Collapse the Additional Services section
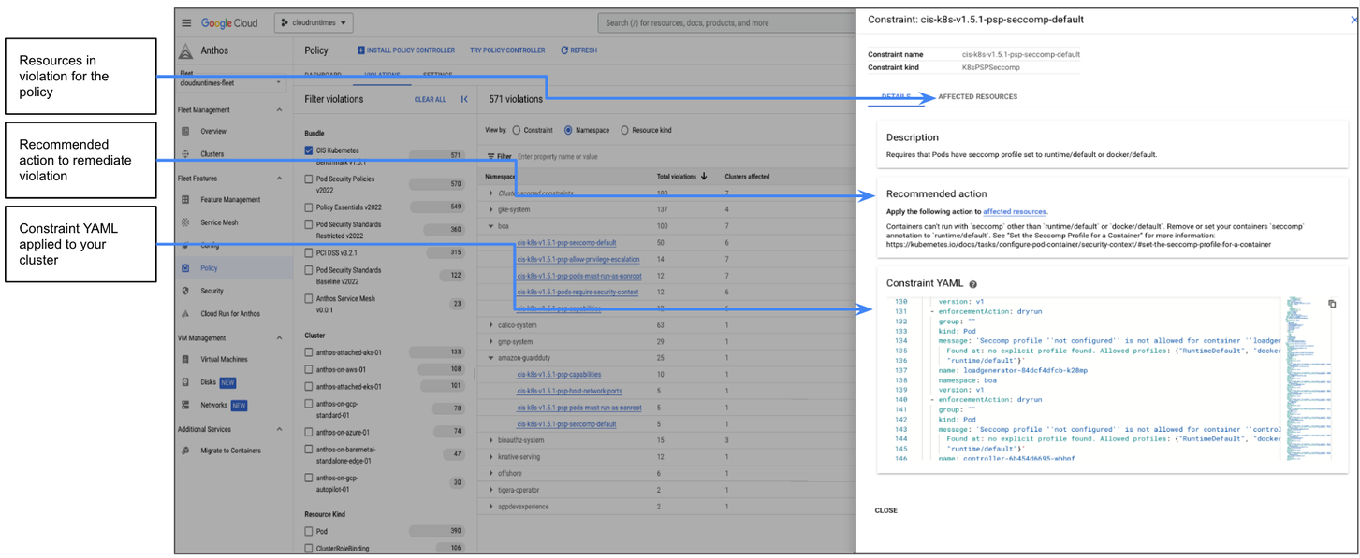This screenshot has width=1360, height=558. (278, 429)
